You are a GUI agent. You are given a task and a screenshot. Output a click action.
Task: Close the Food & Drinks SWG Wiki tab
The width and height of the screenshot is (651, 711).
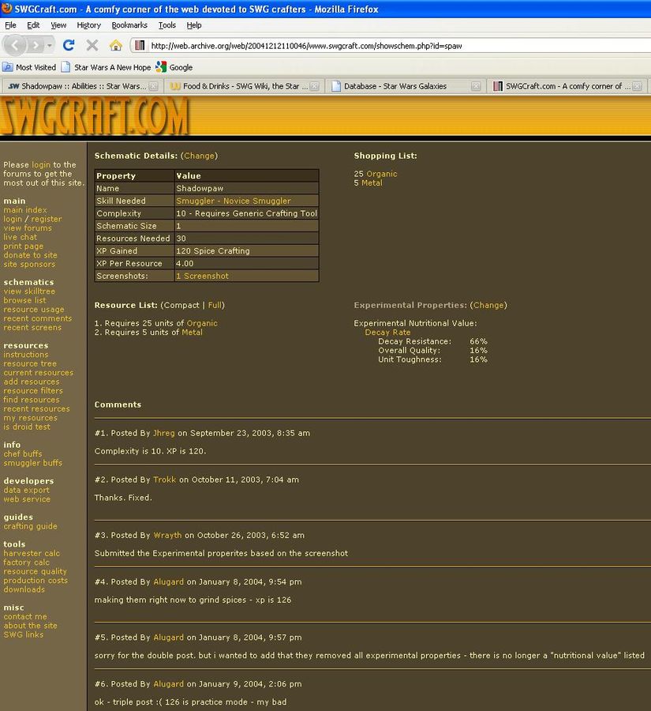(x=316, y=86)
